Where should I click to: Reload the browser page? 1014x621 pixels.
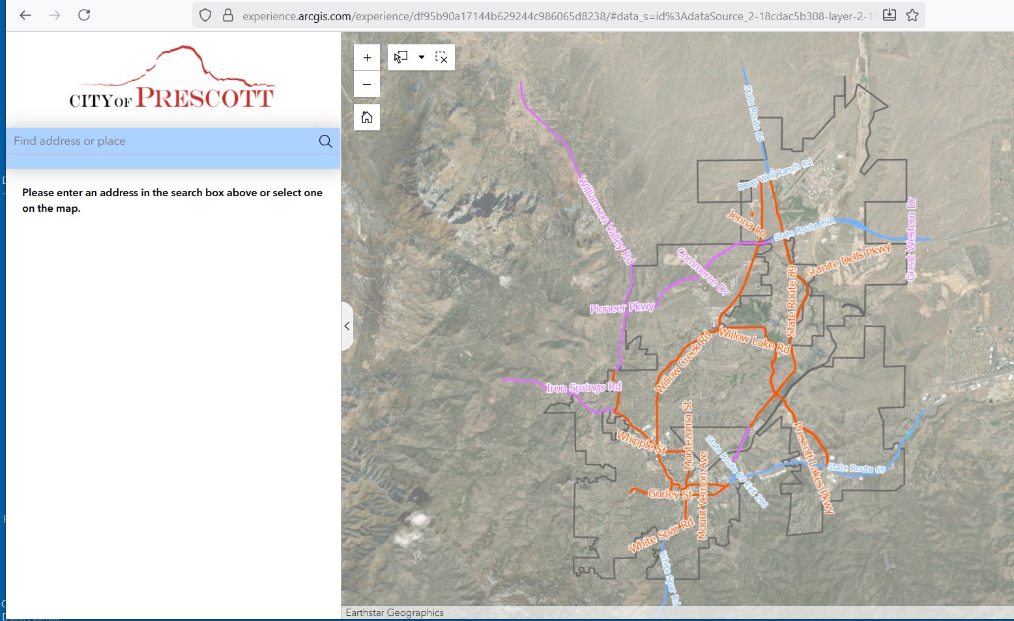pos(84,15)
